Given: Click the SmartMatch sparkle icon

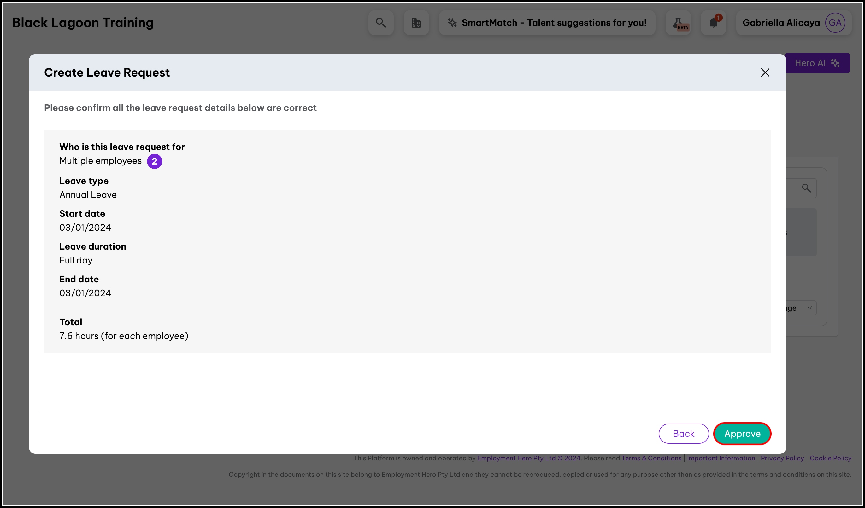Looking at the screenshot, I should point(452,23).
